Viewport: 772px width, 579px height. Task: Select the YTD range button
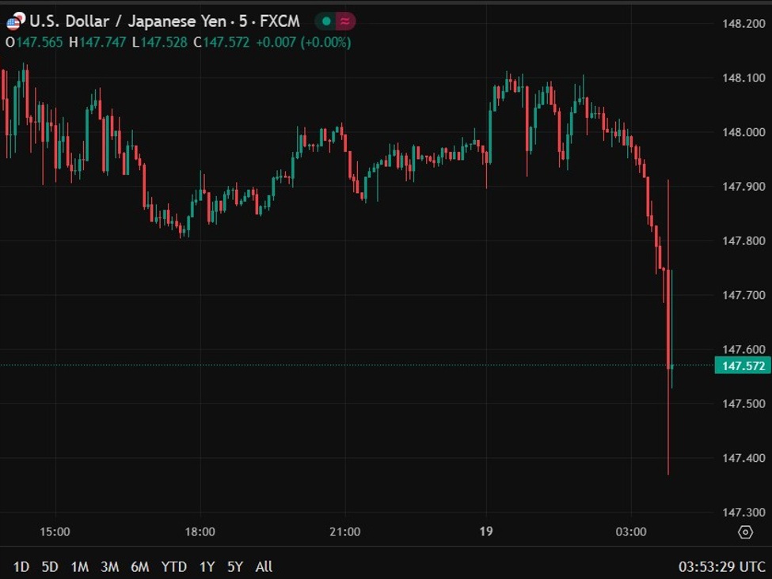[173, 567]
